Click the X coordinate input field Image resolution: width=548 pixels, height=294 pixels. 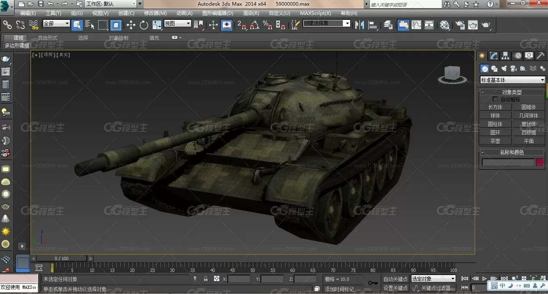click(239, 279)
